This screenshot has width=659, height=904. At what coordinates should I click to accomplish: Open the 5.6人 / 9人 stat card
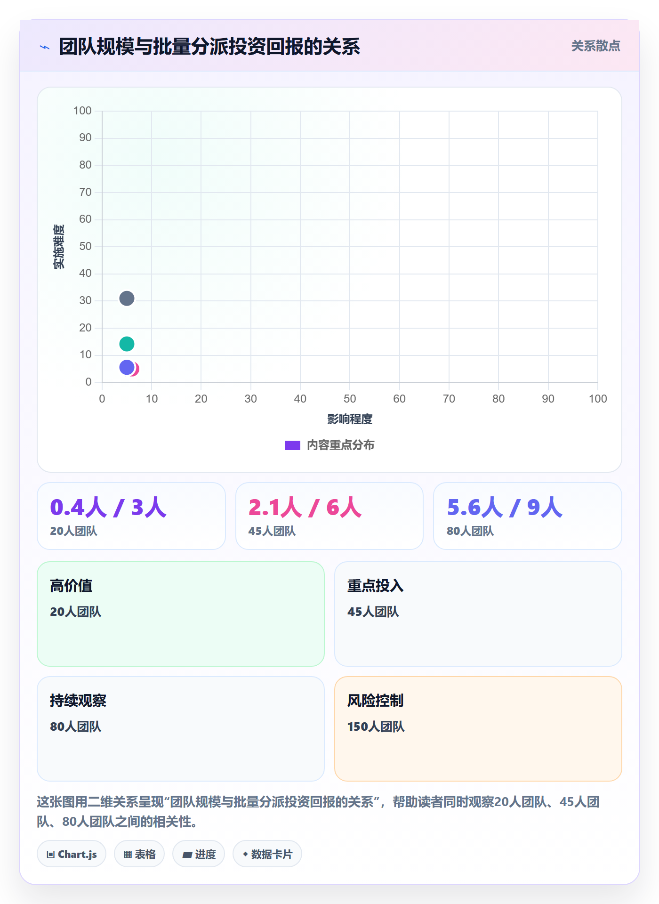click(528, 516)
